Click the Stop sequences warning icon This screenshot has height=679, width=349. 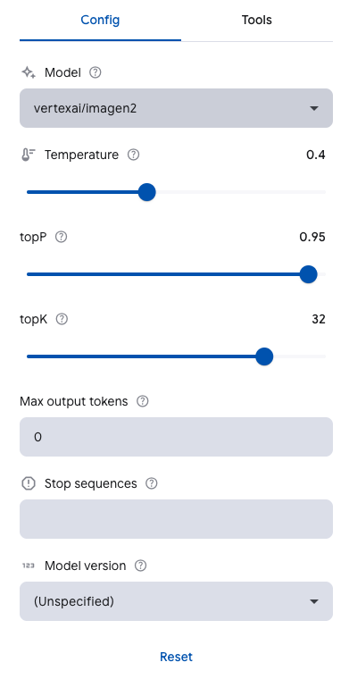[28, 483]
